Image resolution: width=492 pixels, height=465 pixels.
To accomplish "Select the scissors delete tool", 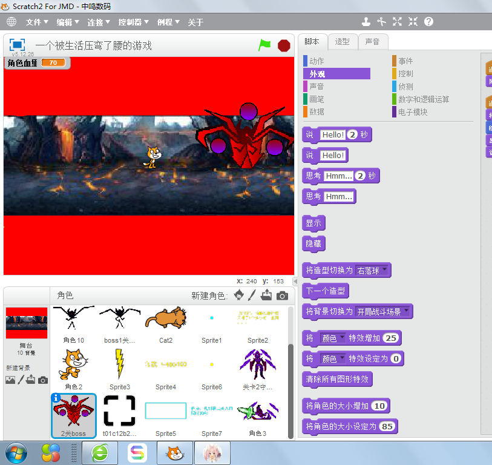I will [381, 22].
